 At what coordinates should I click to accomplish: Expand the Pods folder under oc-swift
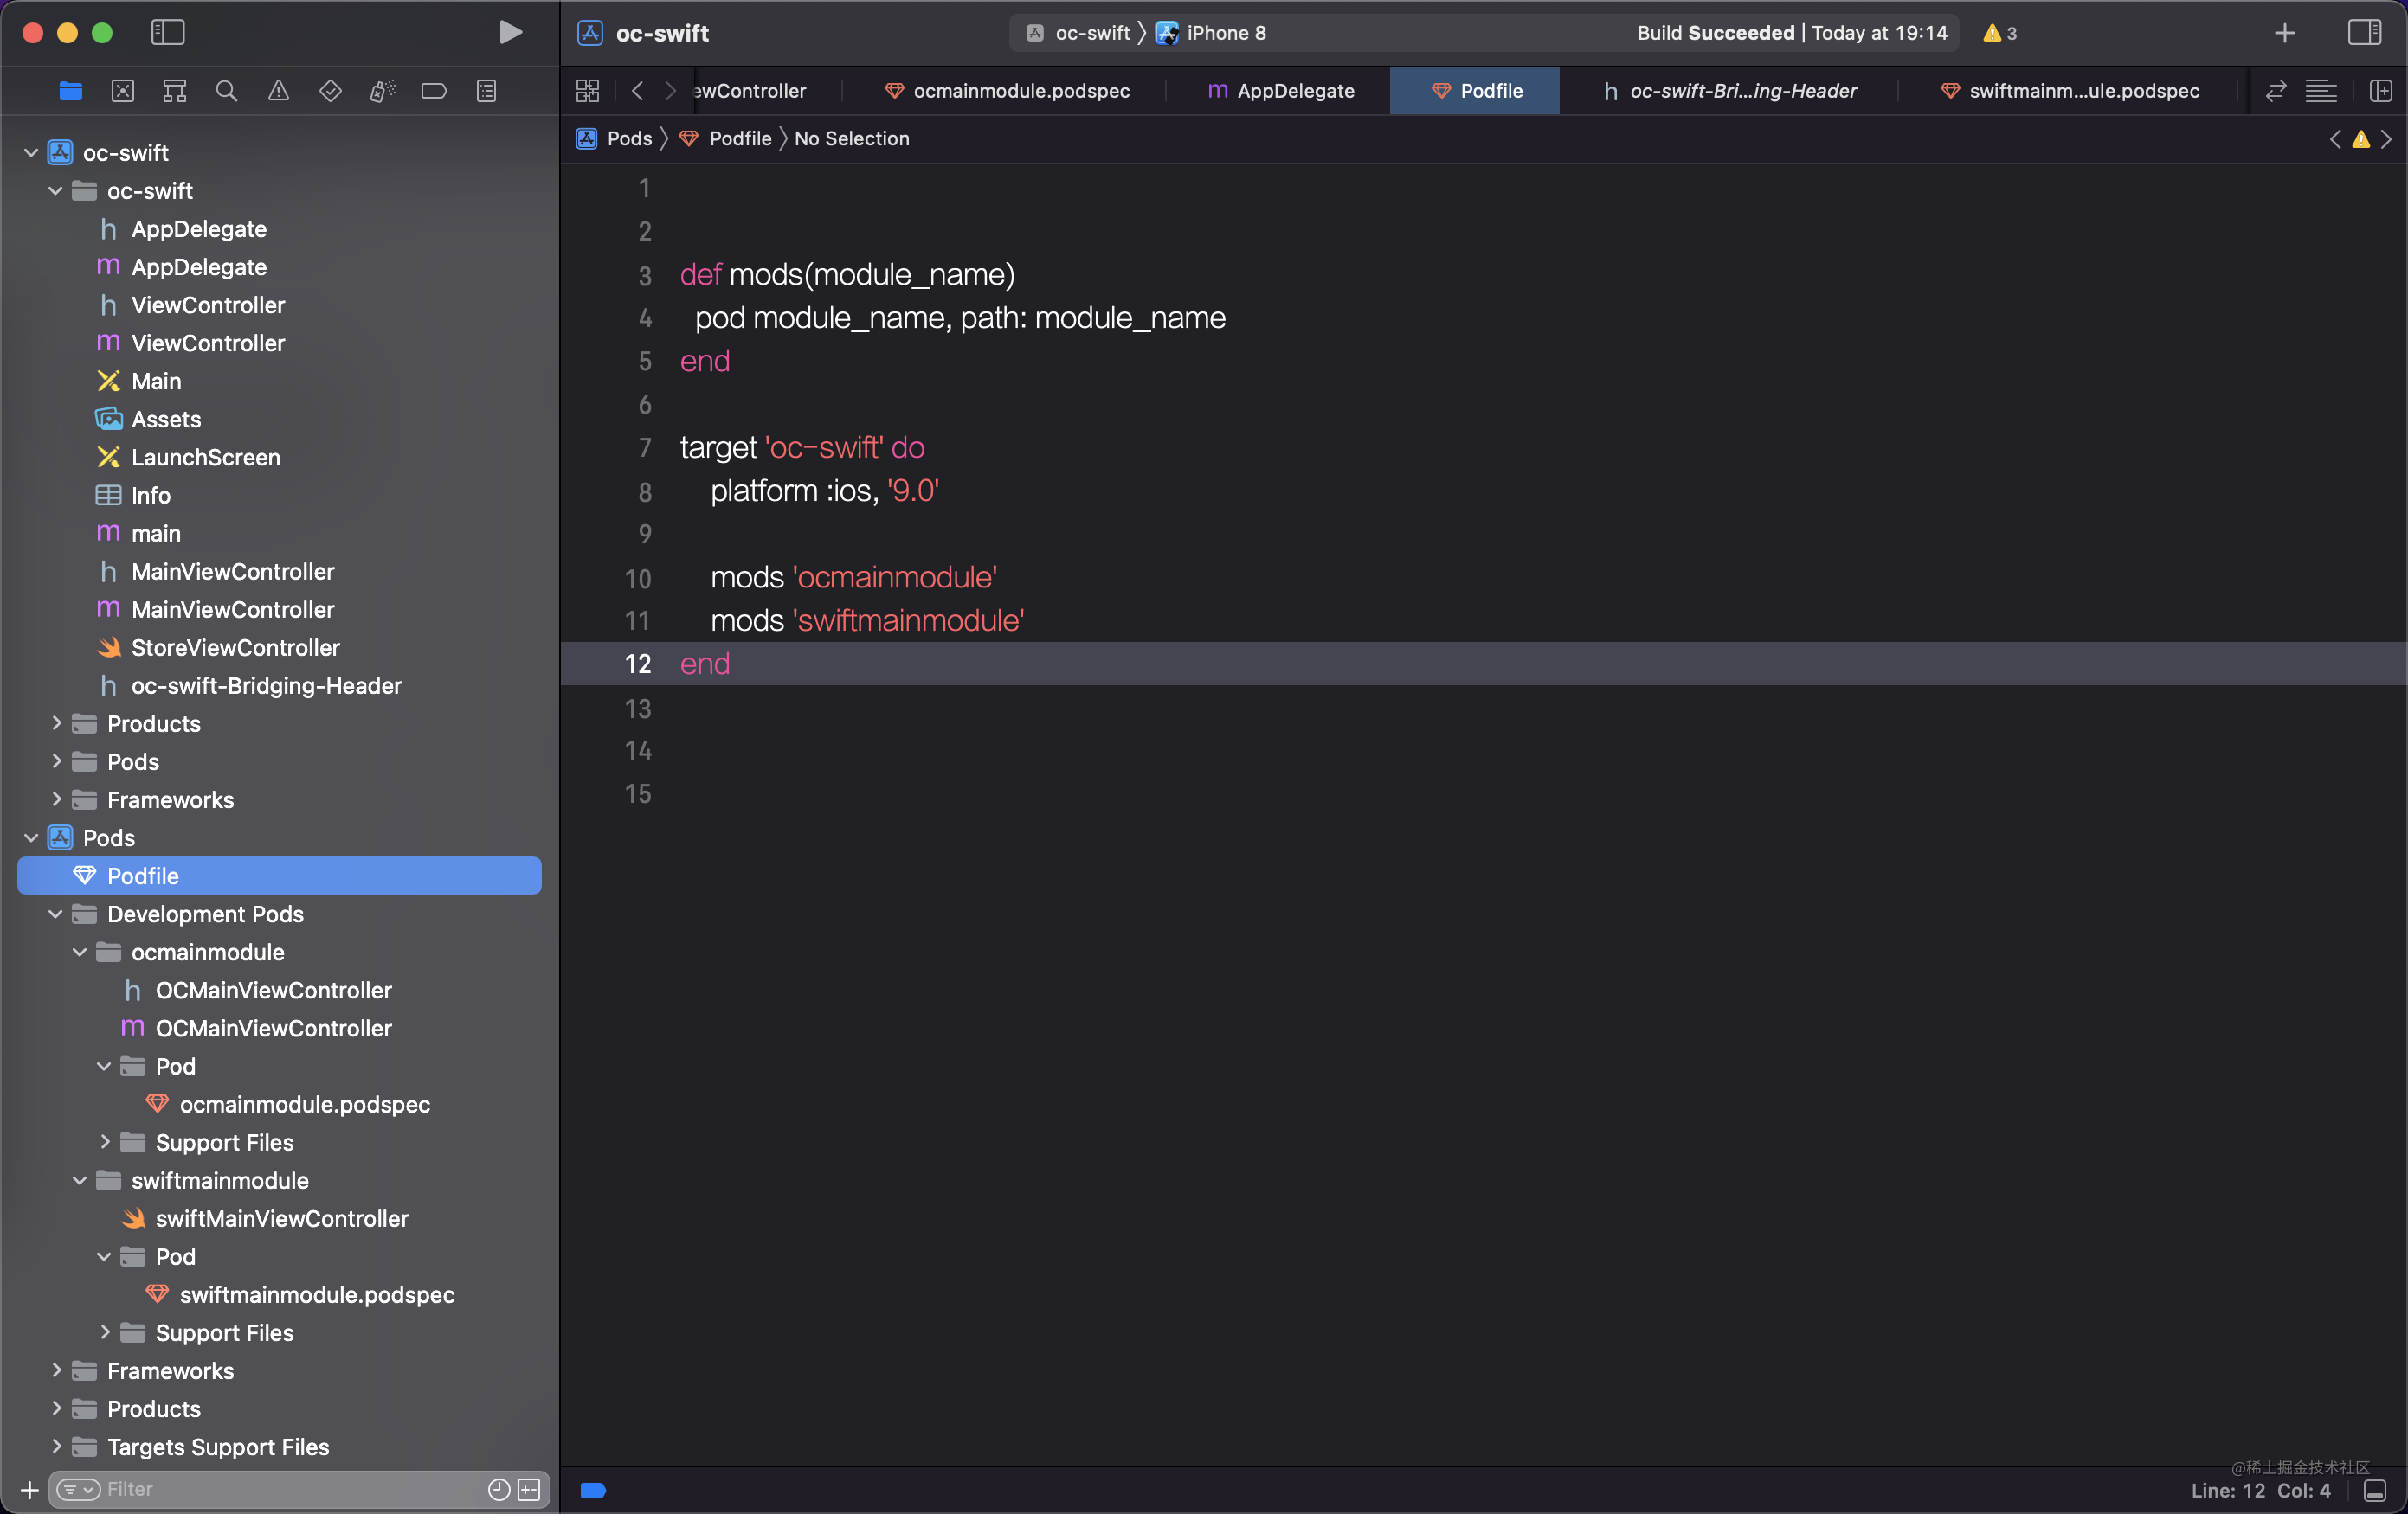[55, 761]
